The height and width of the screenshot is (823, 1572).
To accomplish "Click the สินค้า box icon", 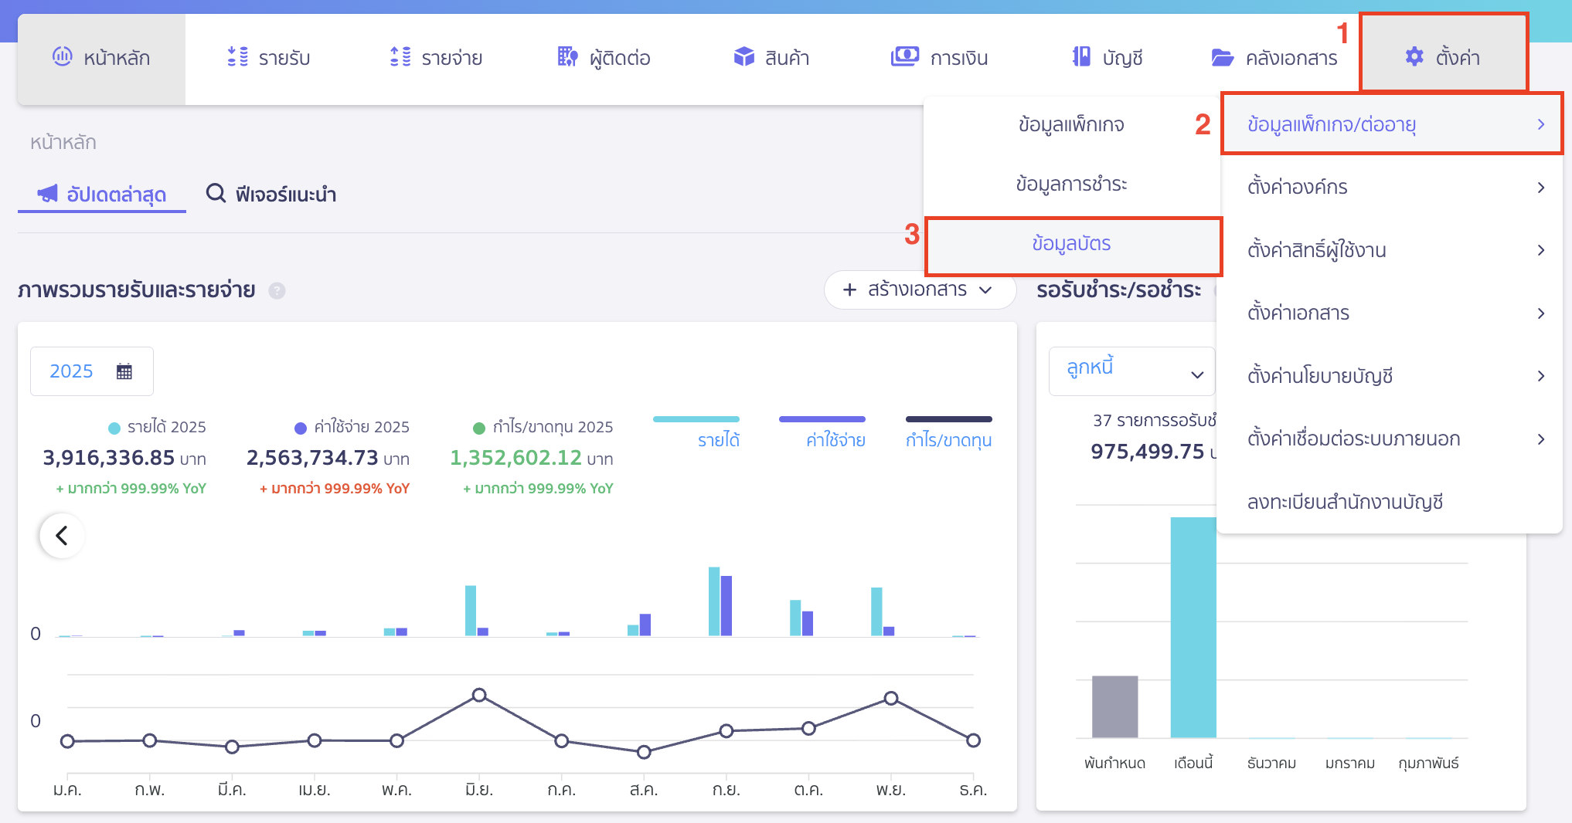I will [743, 57].
